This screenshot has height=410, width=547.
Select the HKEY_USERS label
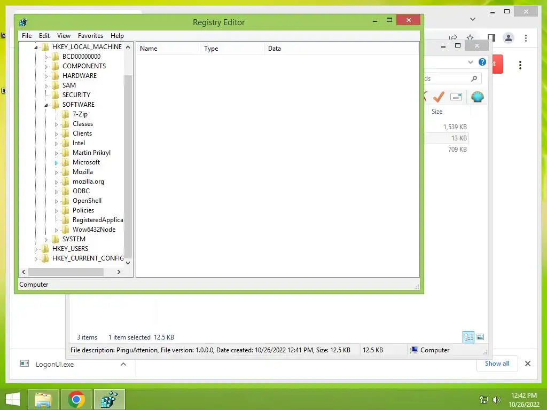(70, 249)
